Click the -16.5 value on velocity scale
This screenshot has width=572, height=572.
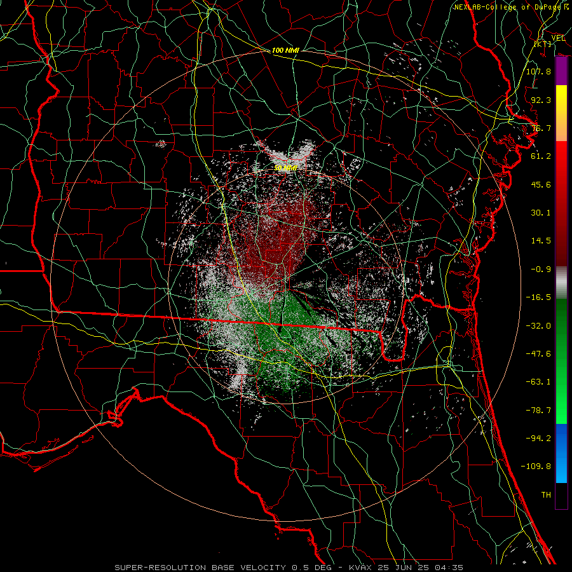tap(538, 297)
